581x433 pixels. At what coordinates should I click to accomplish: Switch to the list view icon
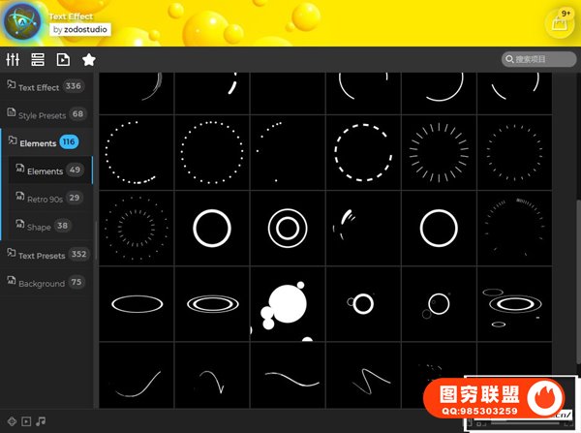[38, 59]
